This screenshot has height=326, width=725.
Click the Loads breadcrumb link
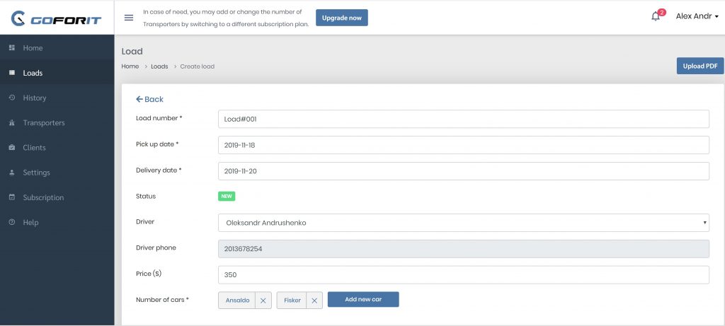coord(159,66)
